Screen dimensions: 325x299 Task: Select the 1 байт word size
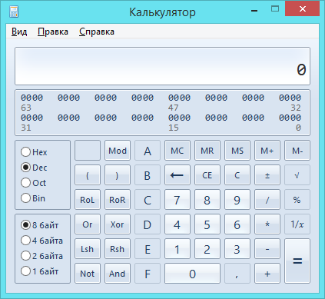[x=39, y=271]
